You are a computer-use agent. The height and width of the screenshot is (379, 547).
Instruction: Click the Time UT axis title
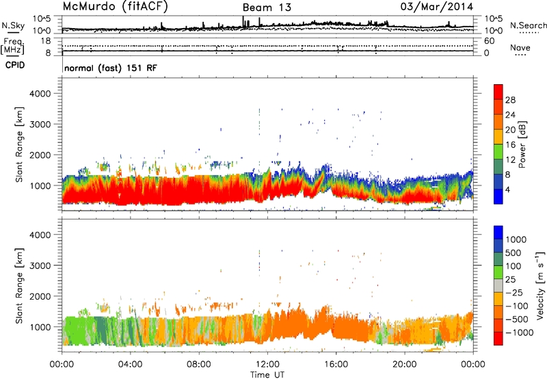coord(267,375)
